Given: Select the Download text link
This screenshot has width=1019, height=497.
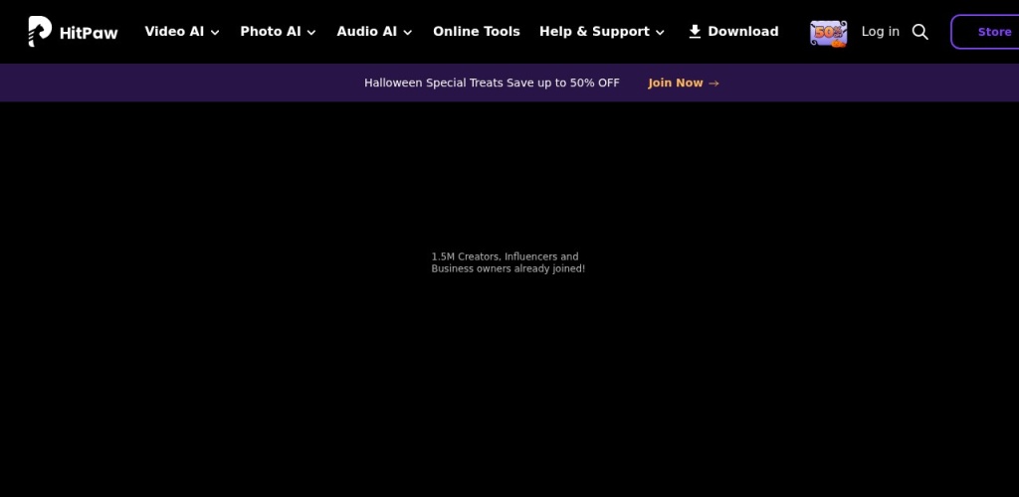Looking at the screenshot, I should (743, 32).
